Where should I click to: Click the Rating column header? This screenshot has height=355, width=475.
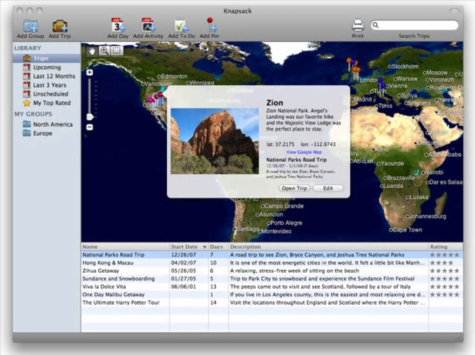click(439, 246)
